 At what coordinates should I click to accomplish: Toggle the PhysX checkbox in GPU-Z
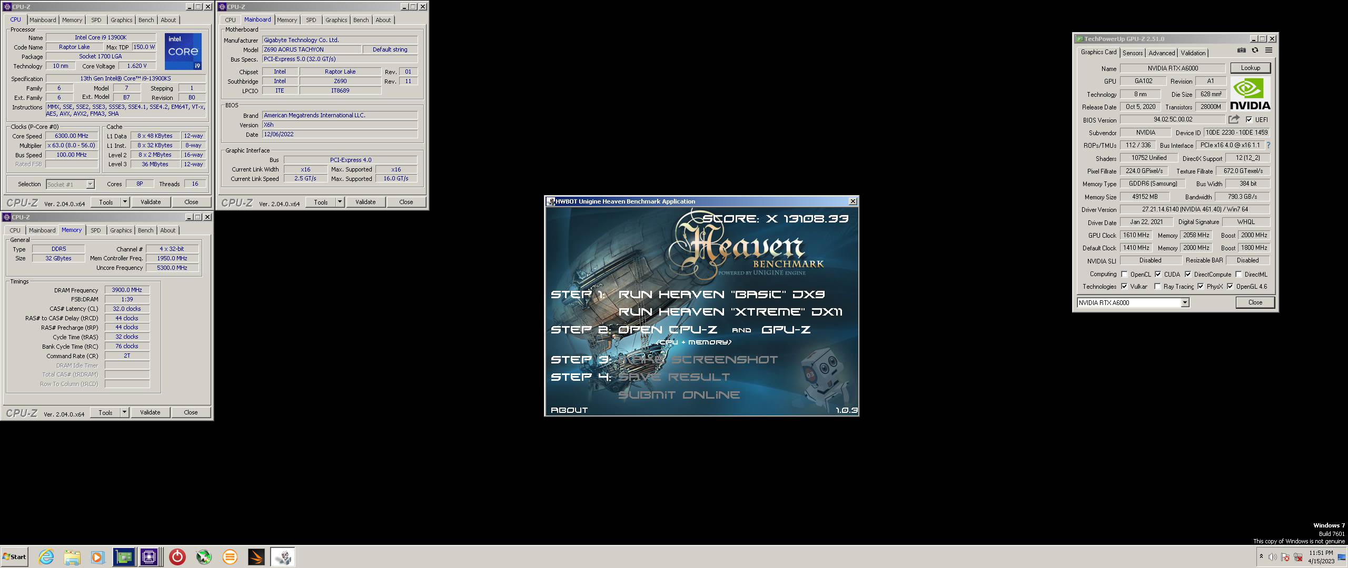click(x=1201, y=287)
